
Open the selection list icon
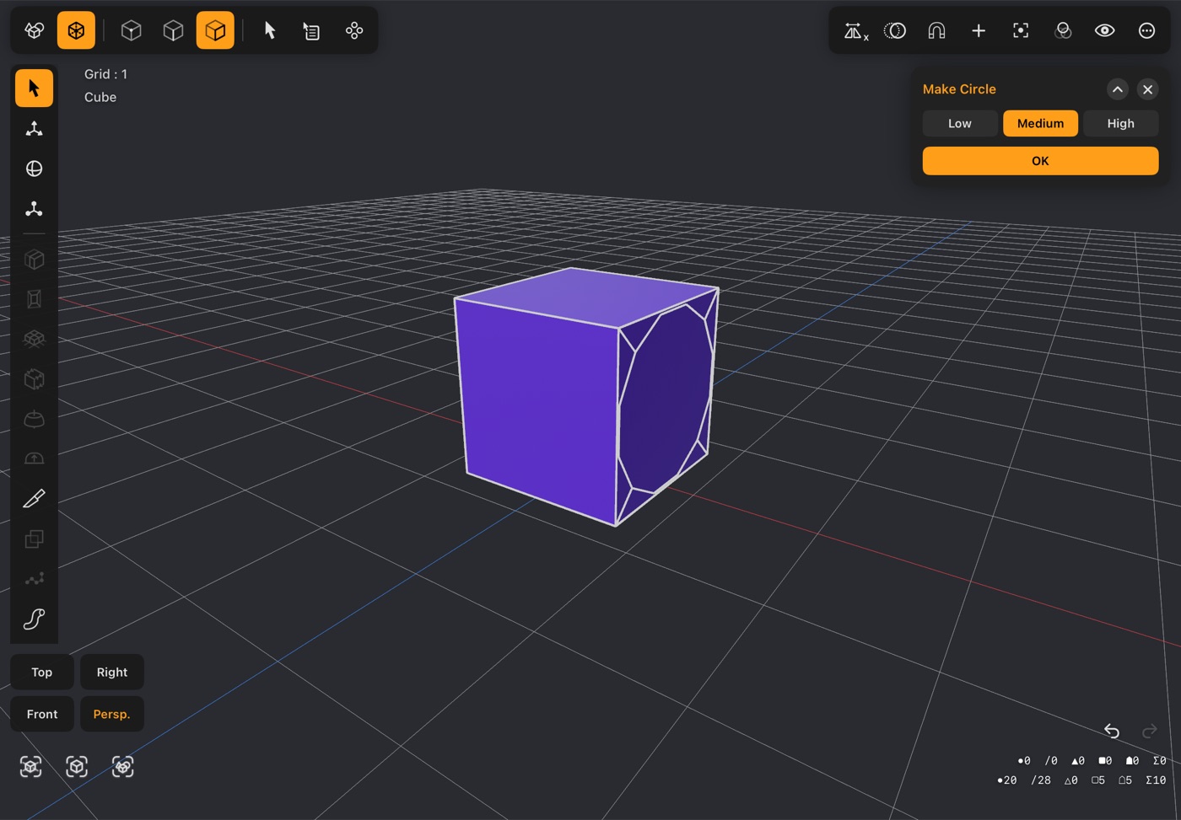coord(311,30)
